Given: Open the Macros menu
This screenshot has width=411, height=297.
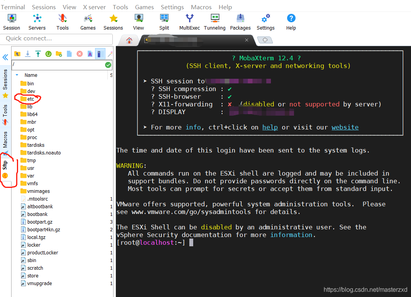Looking at the screenshot, I should click(201, 7).
